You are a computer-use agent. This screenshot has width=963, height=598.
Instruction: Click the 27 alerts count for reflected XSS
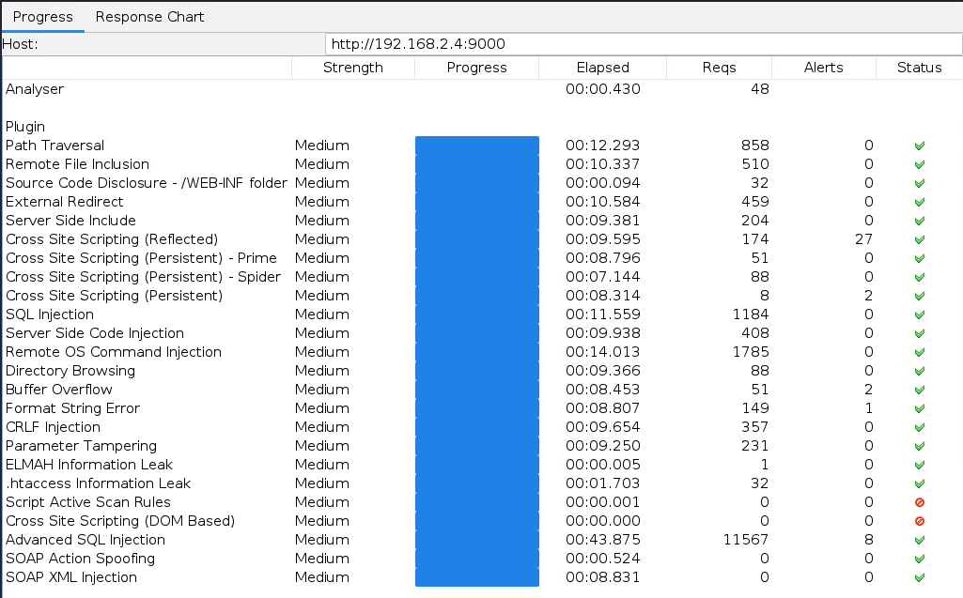point(863,239)
